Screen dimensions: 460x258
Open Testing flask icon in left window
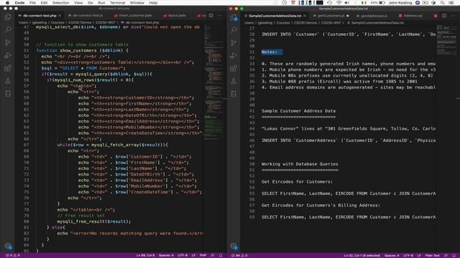pyautogui.click(x=8, y=81)
